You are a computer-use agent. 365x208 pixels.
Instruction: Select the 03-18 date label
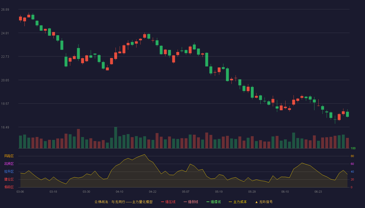pos(53,192)
